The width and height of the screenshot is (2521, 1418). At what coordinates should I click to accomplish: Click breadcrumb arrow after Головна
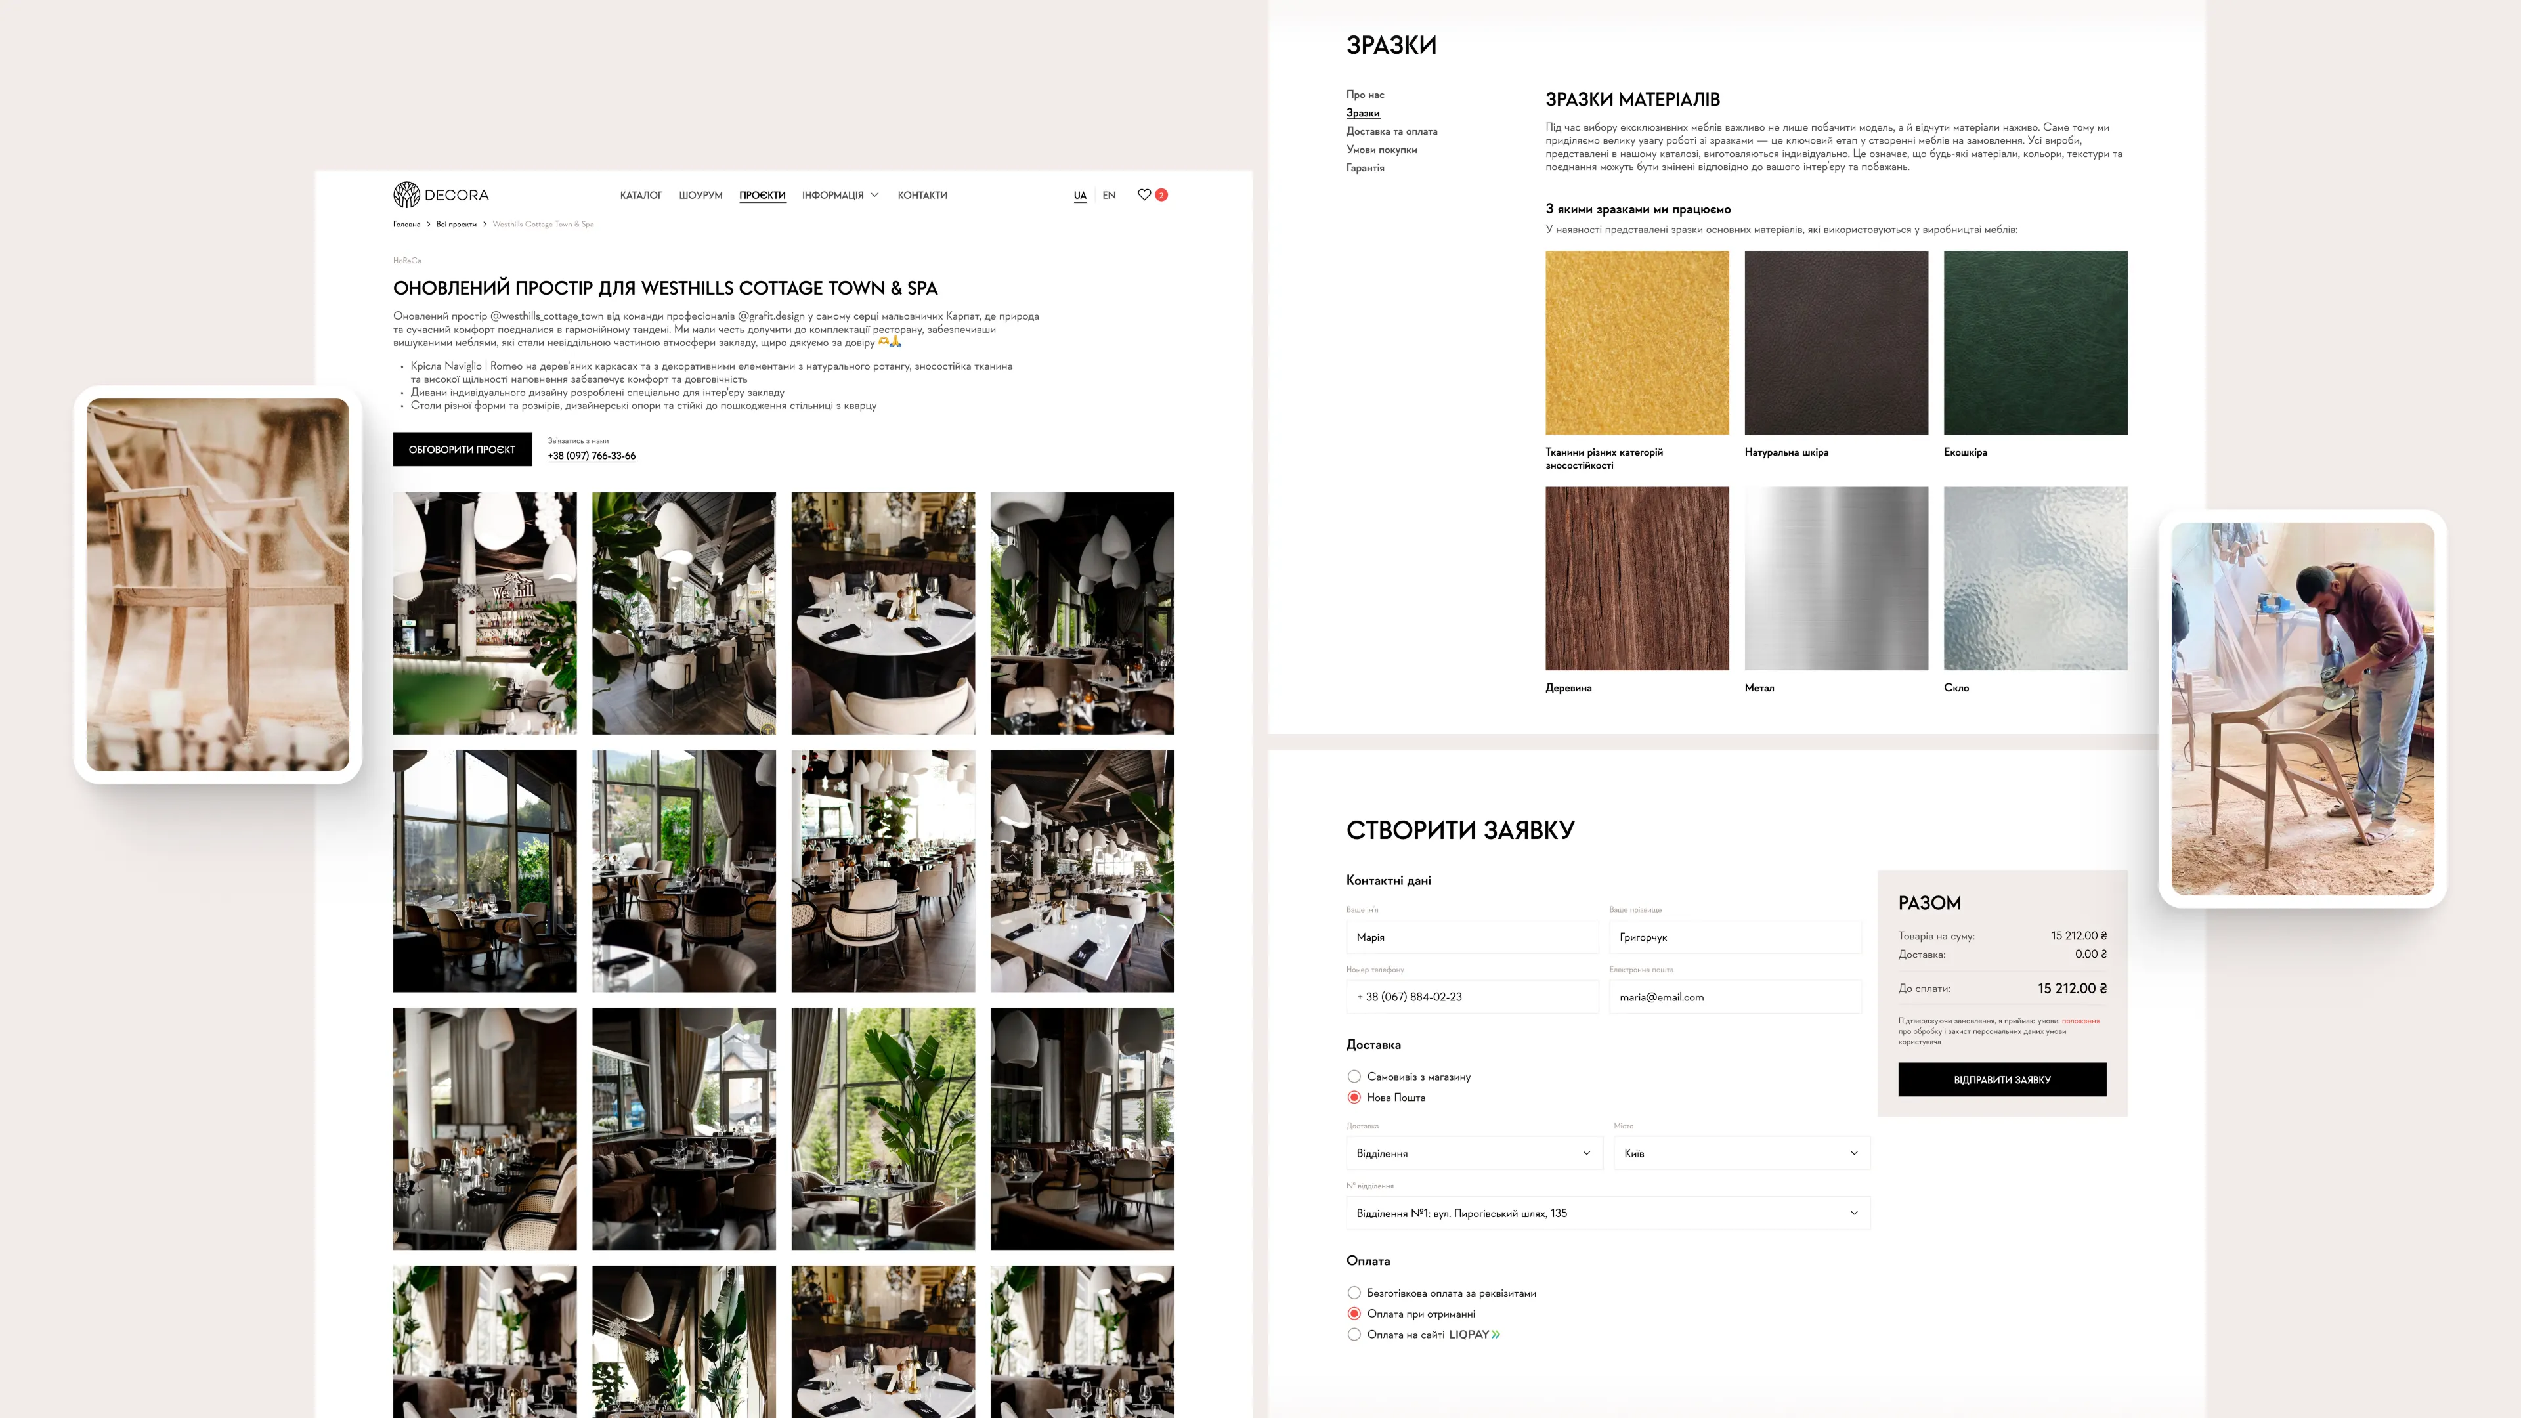pos(427,224)
